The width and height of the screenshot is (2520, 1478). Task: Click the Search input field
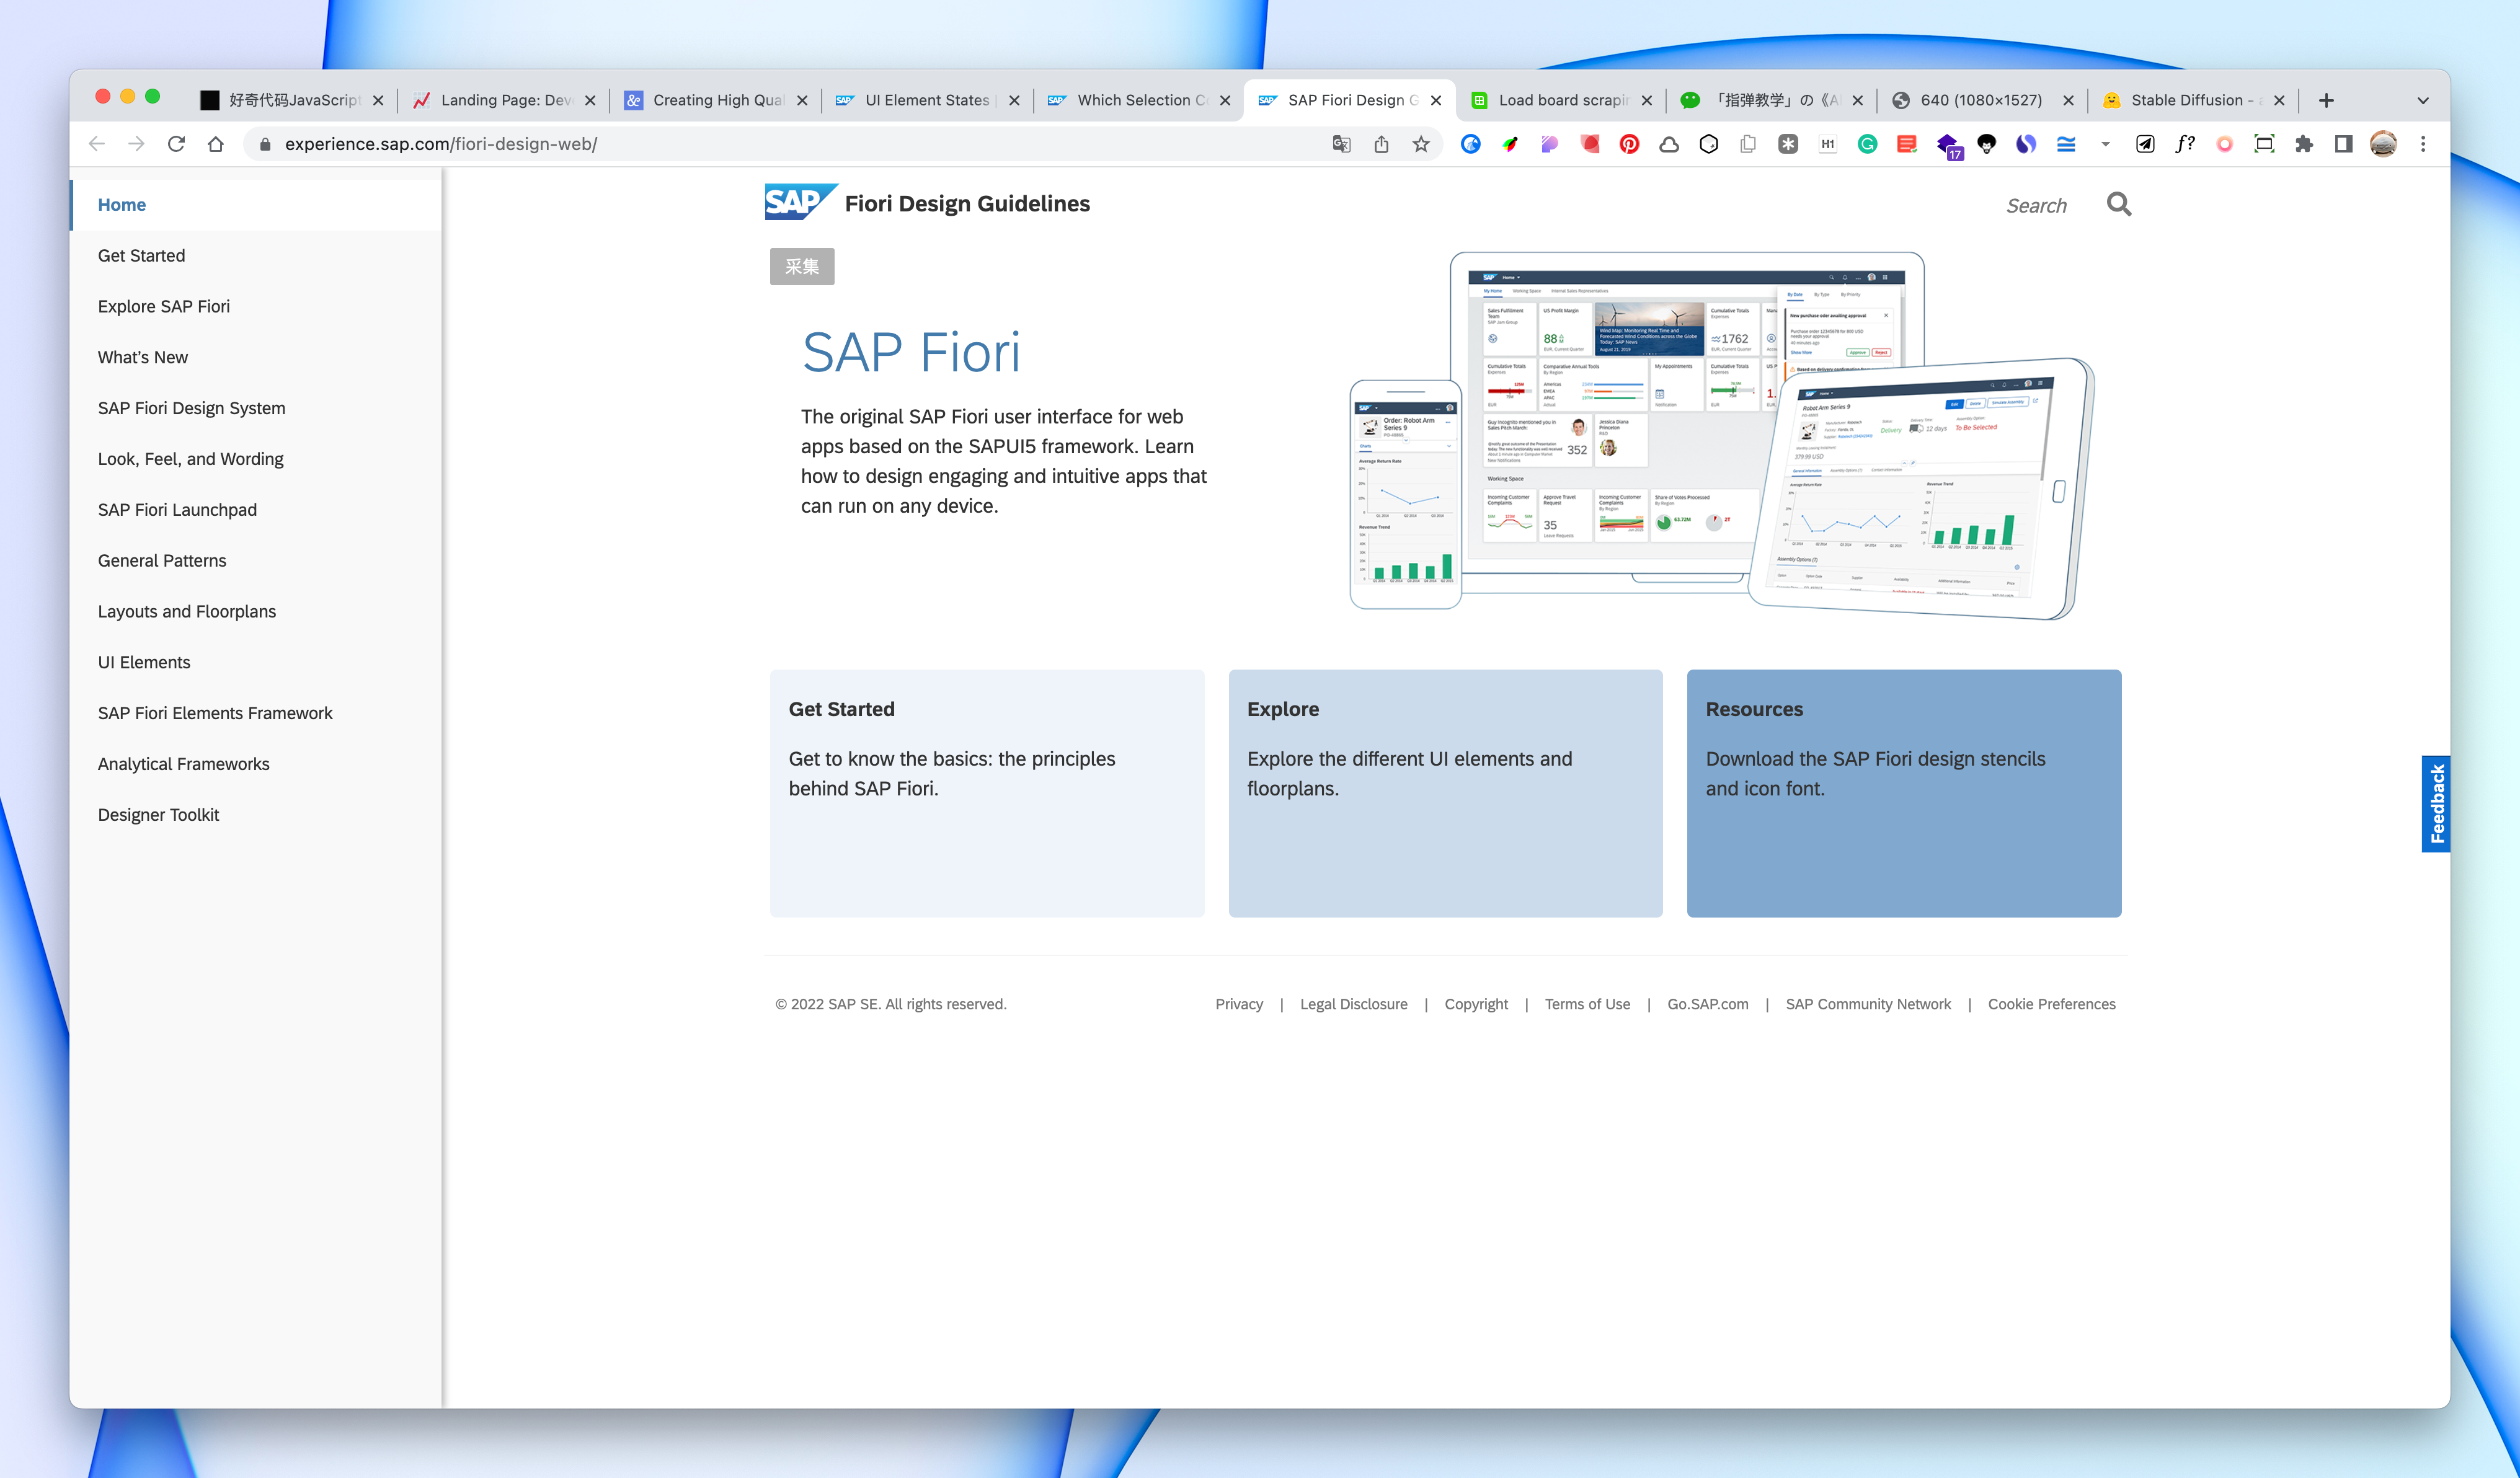2035,205
